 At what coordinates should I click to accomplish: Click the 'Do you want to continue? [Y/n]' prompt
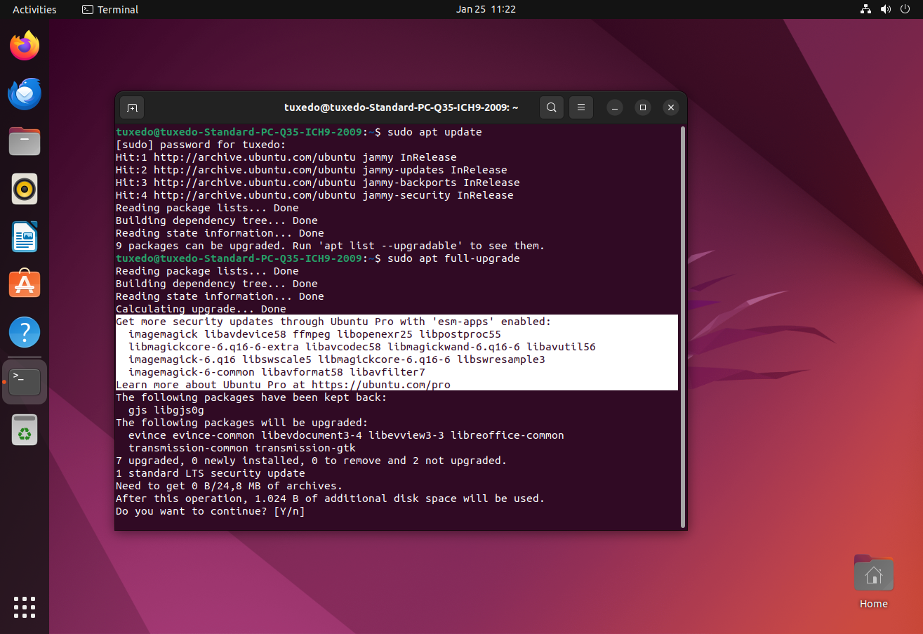coord(211,511)
